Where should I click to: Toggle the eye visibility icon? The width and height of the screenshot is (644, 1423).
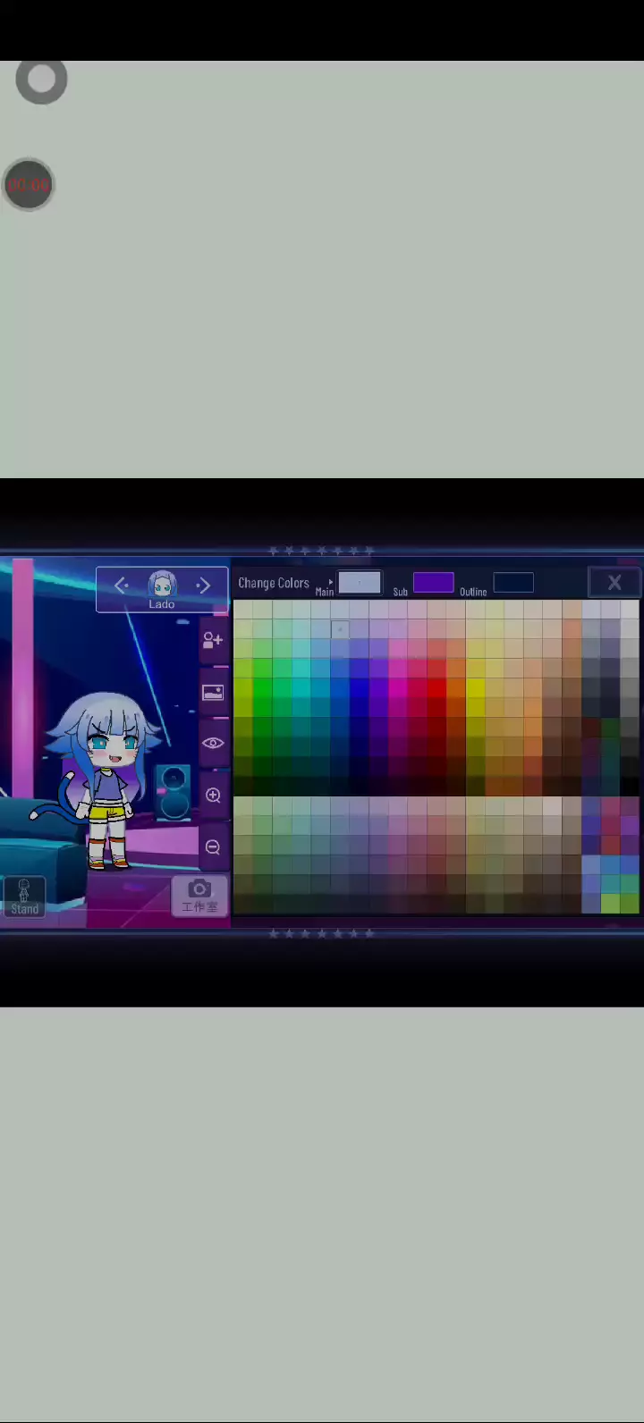[x=213, y=743]
